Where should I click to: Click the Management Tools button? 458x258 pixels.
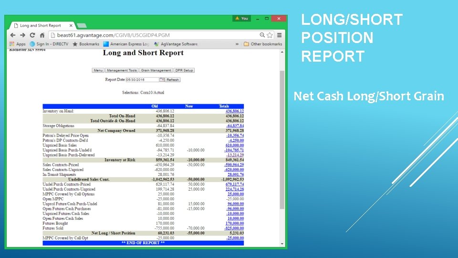122,70
